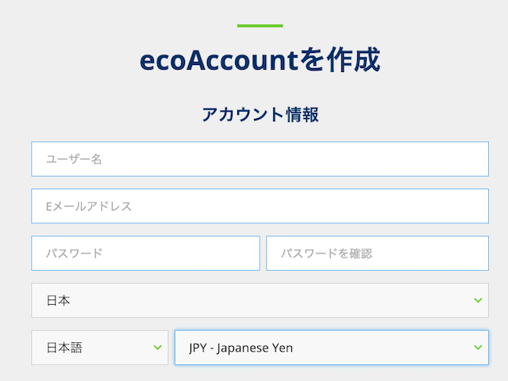Click the currency dropdown chevron arrow
The image size is (508, 381).
pyautogui.click(x=478, y=347)
